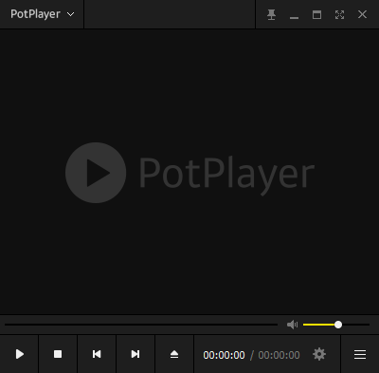Switch to fullscreen mode

coord(339,14)
